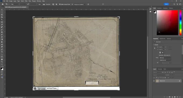Image resolution: width=183 pixels, height=98 pixels.
Task: Open the Color panel flyout menu
Action: (182, 8)
